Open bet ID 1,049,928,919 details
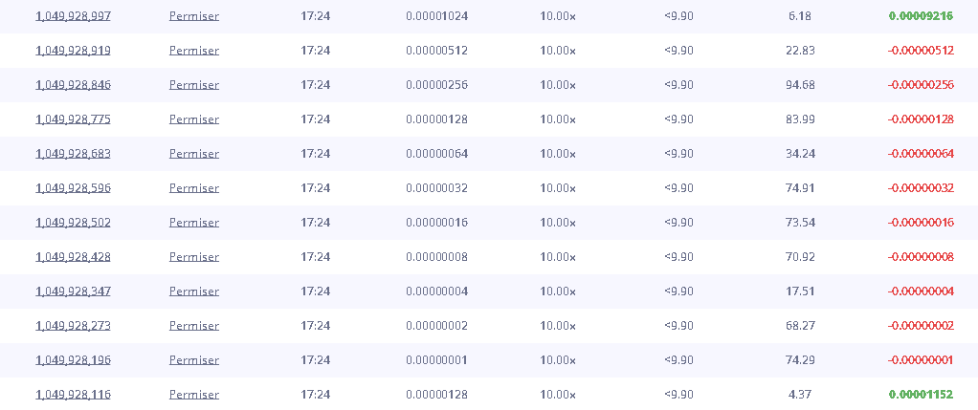Viewport: 978px width, 410px height. click(x=73, y=51)
